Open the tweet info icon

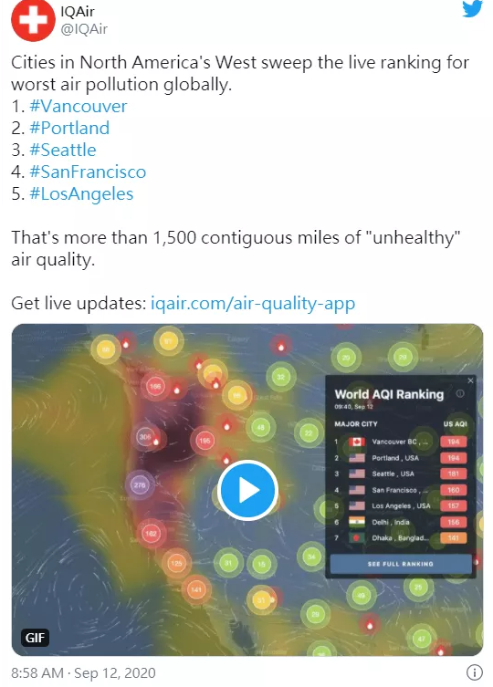coord(475,671)
